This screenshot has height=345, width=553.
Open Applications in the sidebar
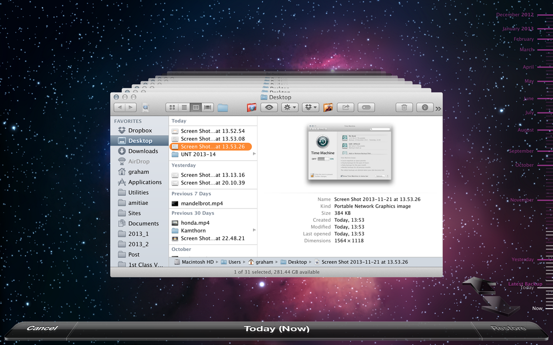pos(139,182)
